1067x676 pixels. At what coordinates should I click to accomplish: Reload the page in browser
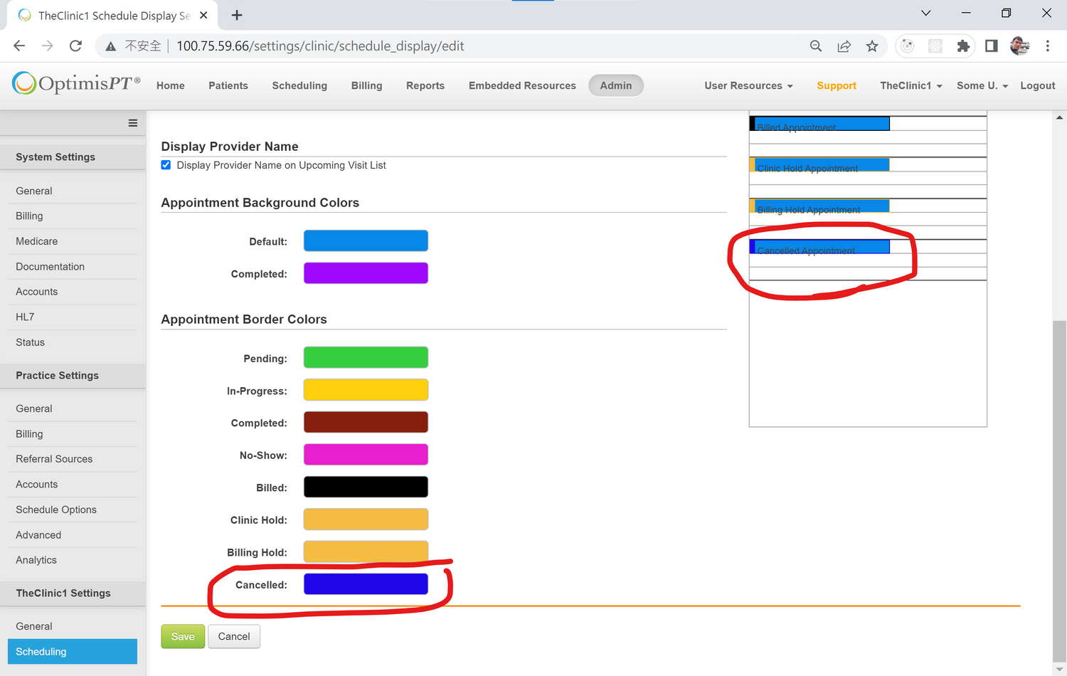pyautogui.click(x=75, y=46)
